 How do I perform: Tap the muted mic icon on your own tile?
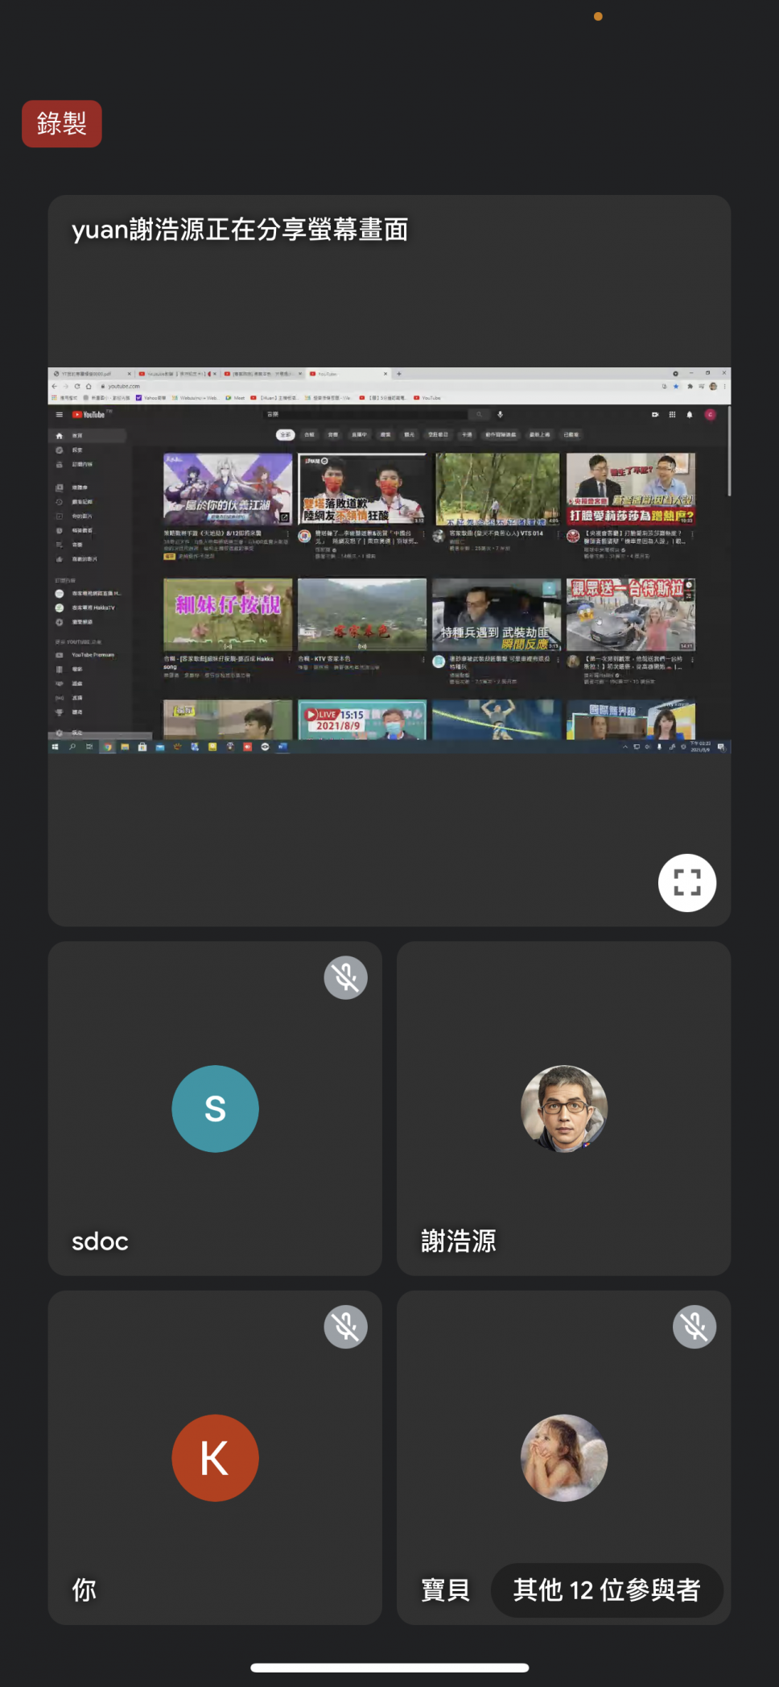pos(345,1327)
